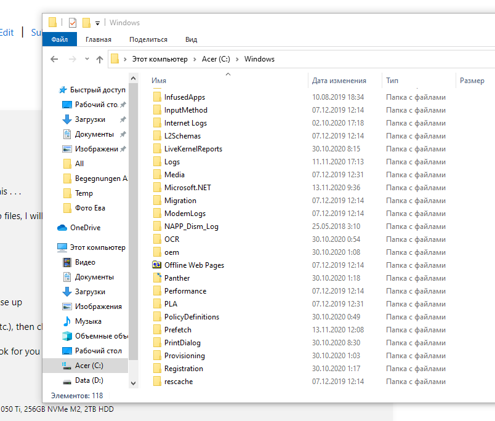This screenshot has height=421, width=495.
Task: Click the Properties checkmark icon in title bar
Action: click(73, 23)
